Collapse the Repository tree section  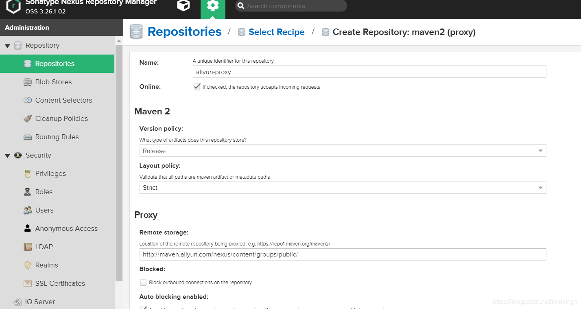7,46
